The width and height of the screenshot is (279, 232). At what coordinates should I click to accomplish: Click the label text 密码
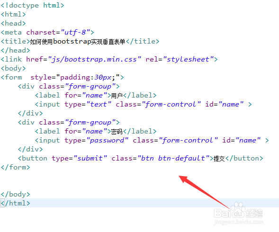117,132
